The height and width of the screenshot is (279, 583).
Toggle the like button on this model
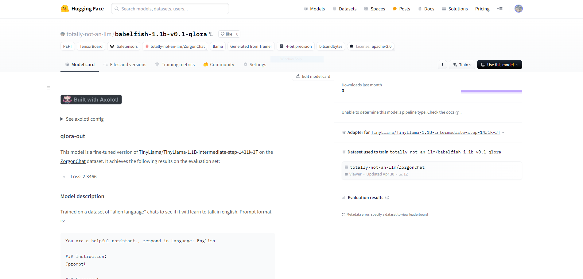pos(226,34)
